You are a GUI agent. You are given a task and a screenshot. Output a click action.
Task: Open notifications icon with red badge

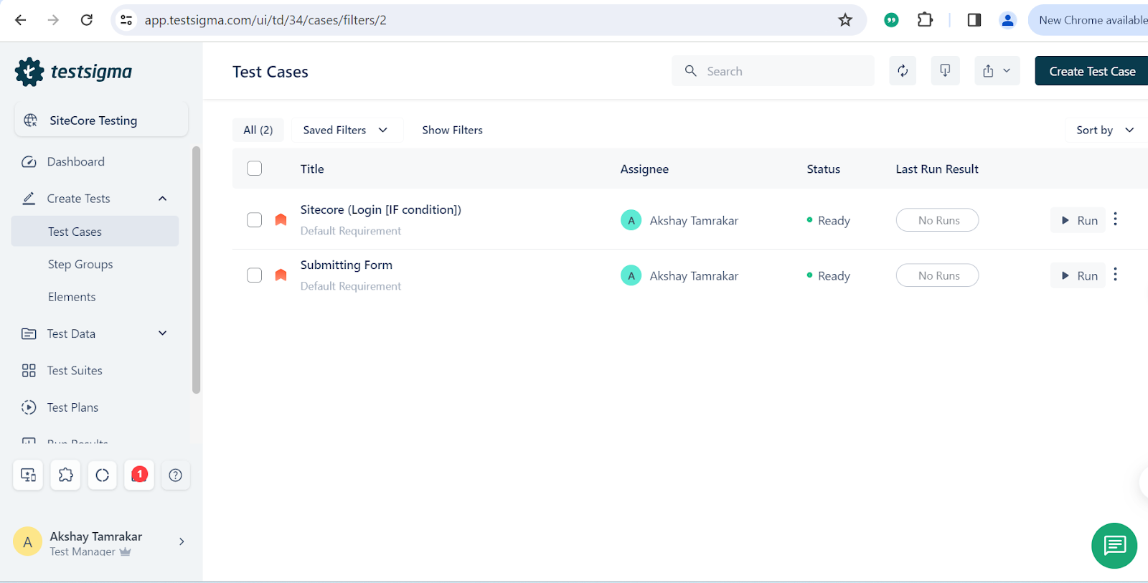click(139, 475)
